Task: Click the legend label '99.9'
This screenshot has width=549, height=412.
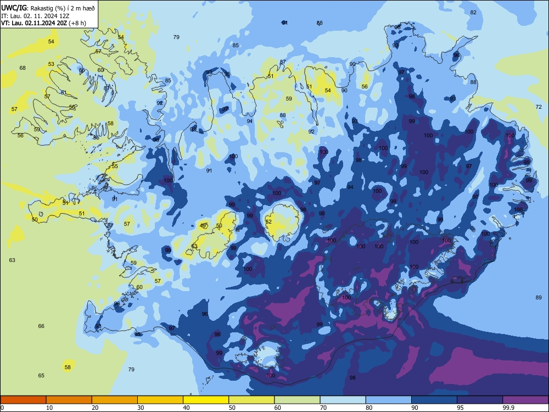Action: [x=508, y=408]
